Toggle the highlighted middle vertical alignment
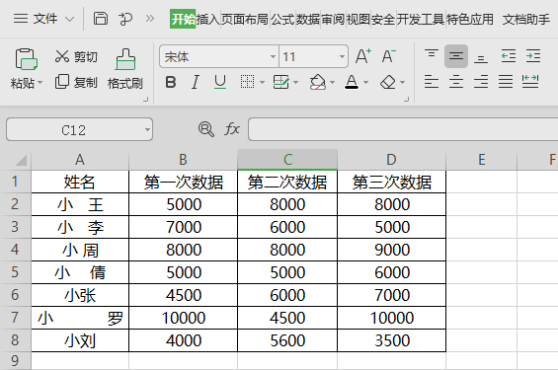The width and height of the screenshot is (558, 370). tap(456, 56)
